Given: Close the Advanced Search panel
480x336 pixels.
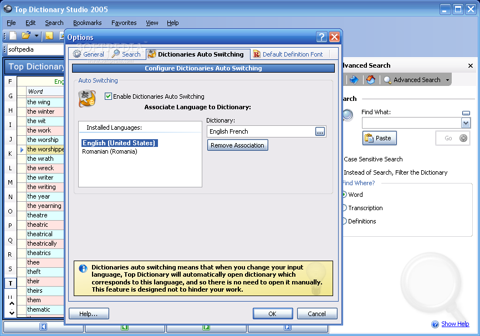Looking at the screenshot, I should (x=471, y=65).
